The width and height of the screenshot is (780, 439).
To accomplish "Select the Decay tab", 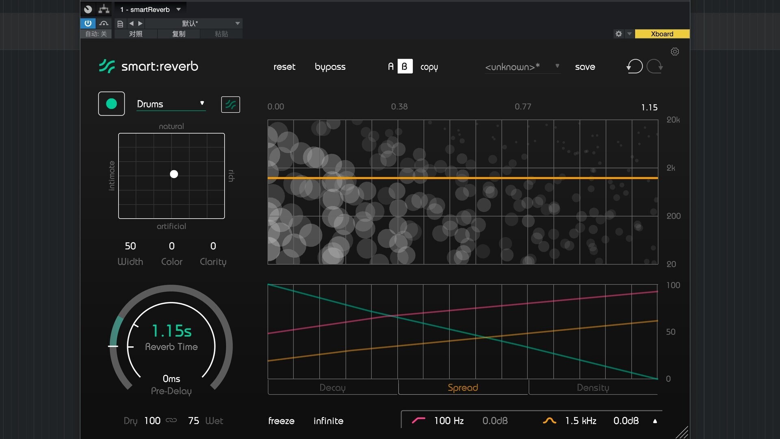I will pos(333,387).
